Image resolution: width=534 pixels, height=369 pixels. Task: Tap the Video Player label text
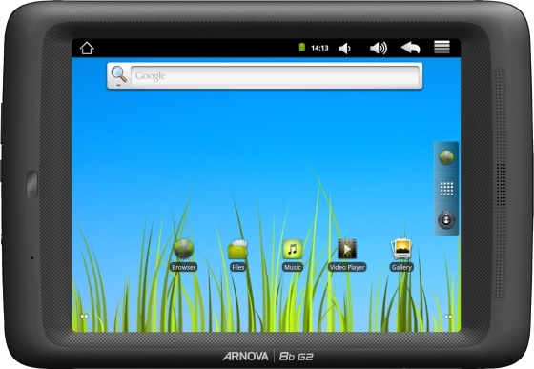click(x=347, y=267)
